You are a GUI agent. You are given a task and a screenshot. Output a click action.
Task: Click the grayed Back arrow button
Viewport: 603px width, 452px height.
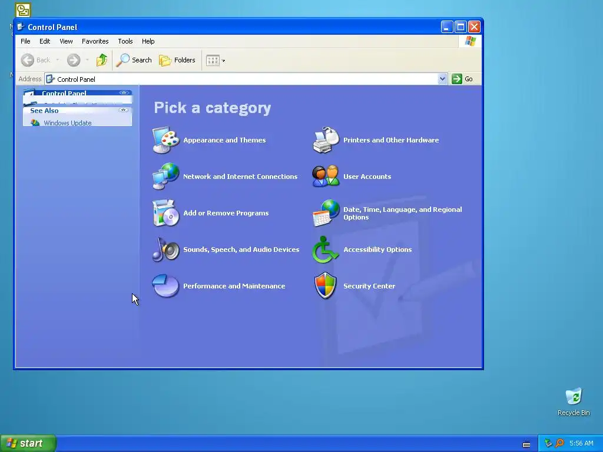28,60
